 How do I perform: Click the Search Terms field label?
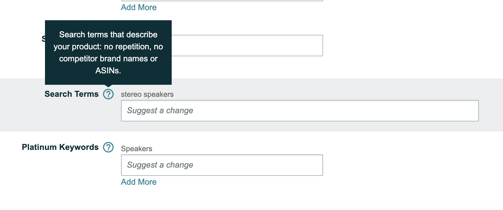point(72,94)
